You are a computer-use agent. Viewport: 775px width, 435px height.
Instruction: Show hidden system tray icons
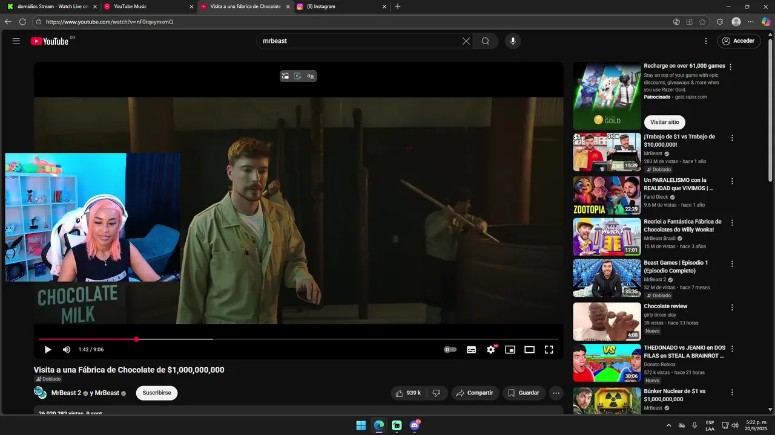(x=668, y=425)
